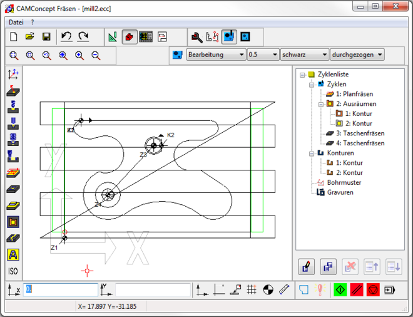Click the zoom out magnifier icon
The height and width of the screenshot is (317, 413).
[96, 55]
